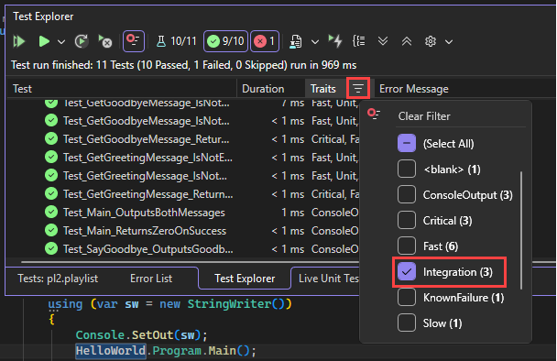557x361 pixels.
Task: Toggle the (Select All) checkbox
Action: [x=407, y=143]
